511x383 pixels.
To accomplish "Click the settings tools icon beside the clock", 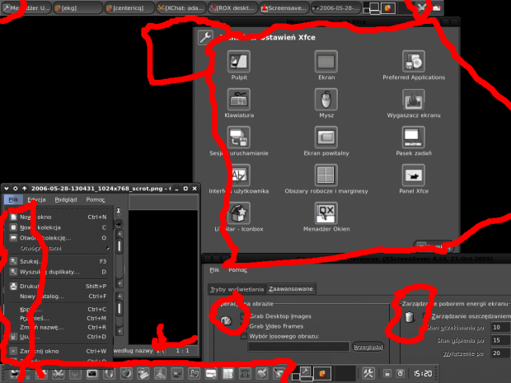I will [368, 373].
